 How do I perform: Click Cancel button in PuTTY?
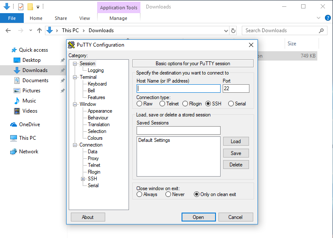(235, 217)
